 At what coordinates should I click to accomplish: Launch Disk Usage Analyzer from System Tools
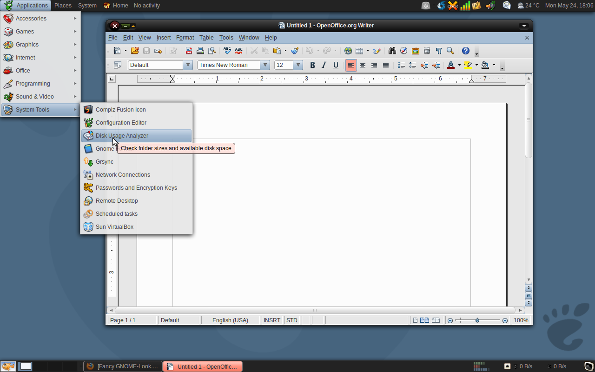coord(136,136)
